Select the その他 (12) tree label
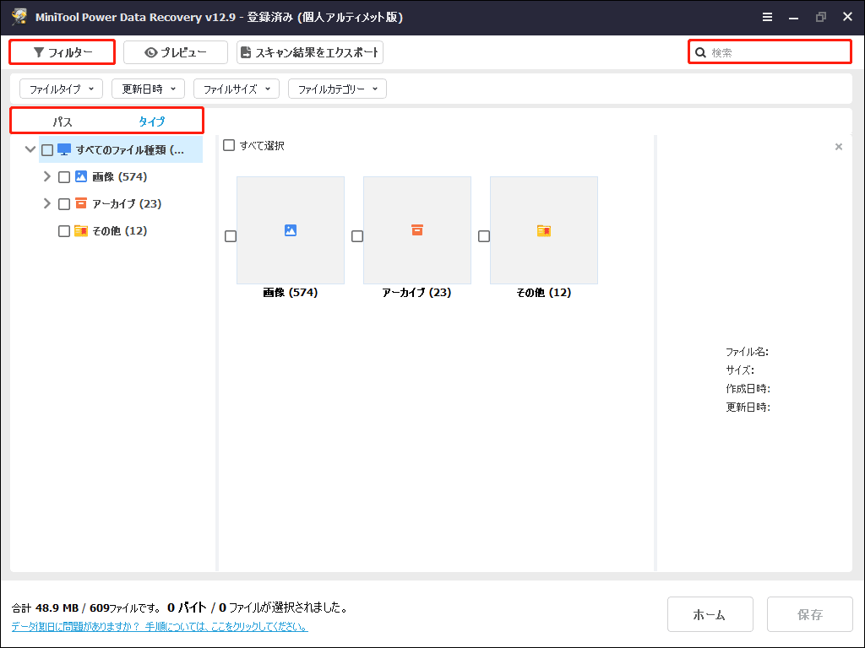Image resolution: width=865 pixels, height=648 pixels. click(120, 231)
